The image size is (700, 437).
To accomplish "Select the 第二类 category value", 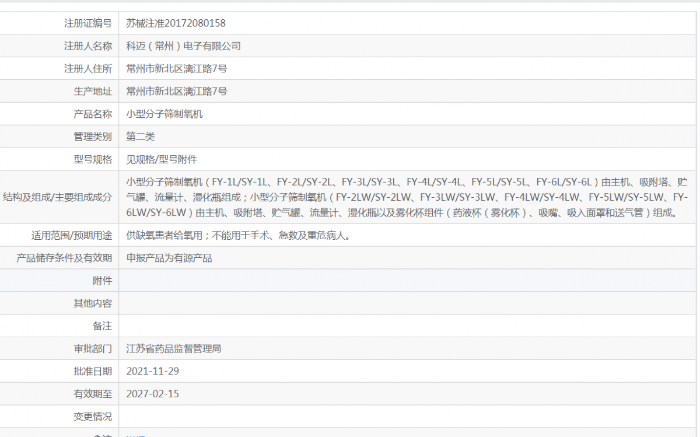I will (141, 137).
